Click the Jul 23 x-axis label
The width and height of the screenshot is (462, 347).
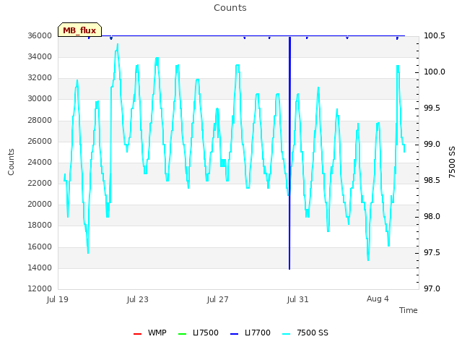pyautogui.click(x=138, y=299)
